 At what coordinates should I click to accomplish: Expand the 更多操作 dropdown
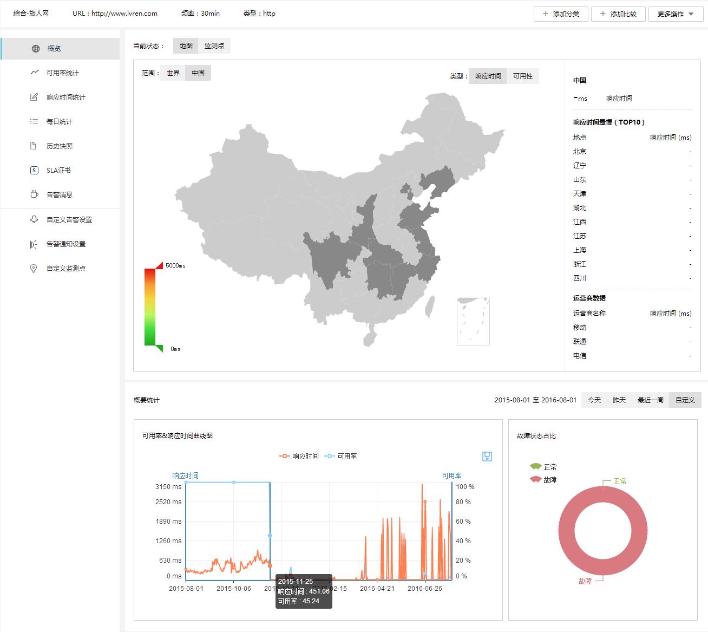coord(675,14)
